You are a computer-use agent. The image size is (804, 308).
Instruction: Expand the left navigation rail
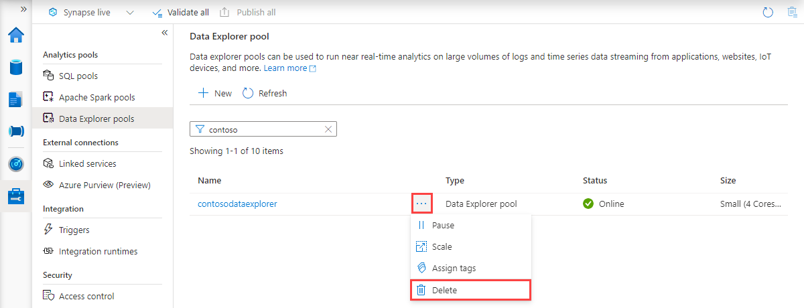pyautogui.click(x=24, y=9)
